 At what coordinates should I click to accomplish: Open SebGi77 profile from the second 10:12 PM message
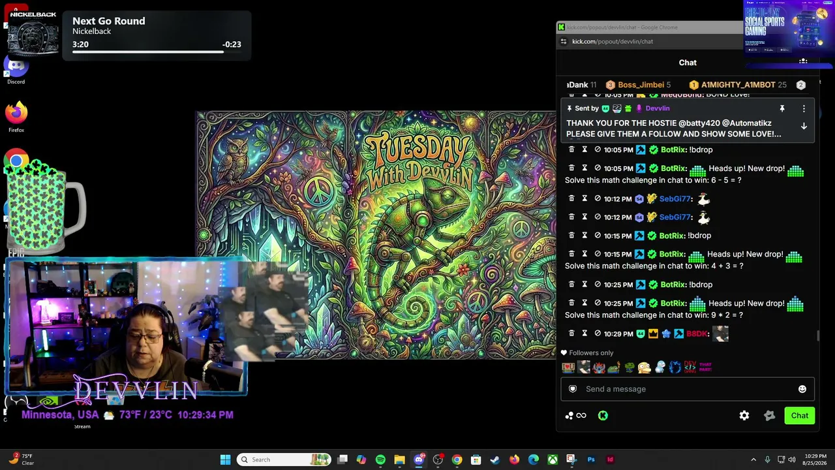pyautogui.click(x=675, y=217)
